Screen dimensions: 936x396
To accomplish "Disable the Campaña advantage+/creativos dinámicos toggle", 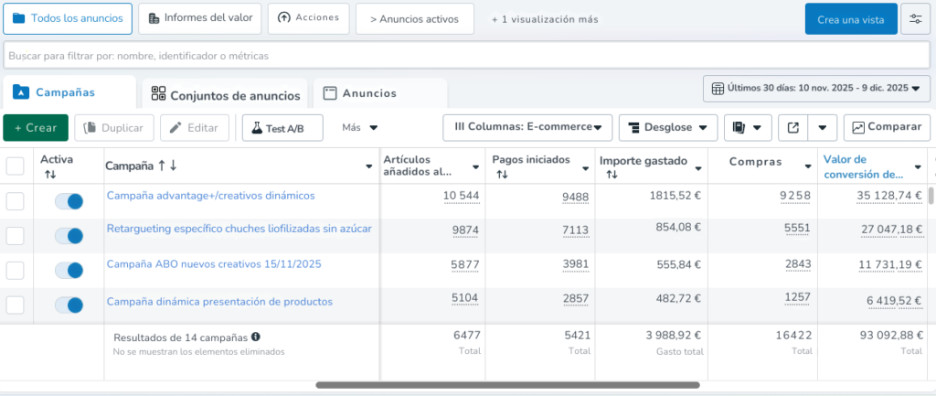I will [x=69, y=201].
